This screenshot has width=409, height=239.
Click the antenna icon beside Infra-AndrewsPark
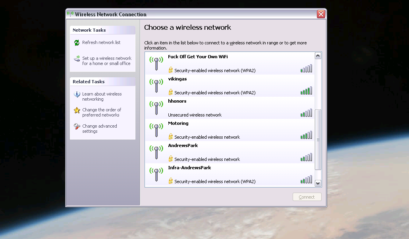(156, 174)
